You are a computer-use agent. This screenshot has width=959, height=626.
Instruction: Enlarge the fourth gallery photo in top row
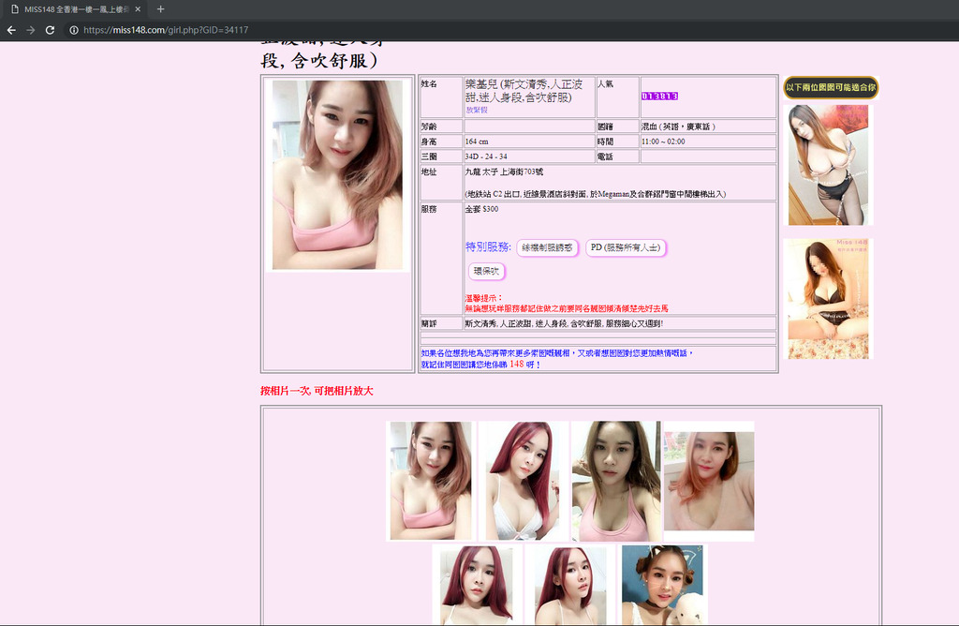click(x=709, y=481)
